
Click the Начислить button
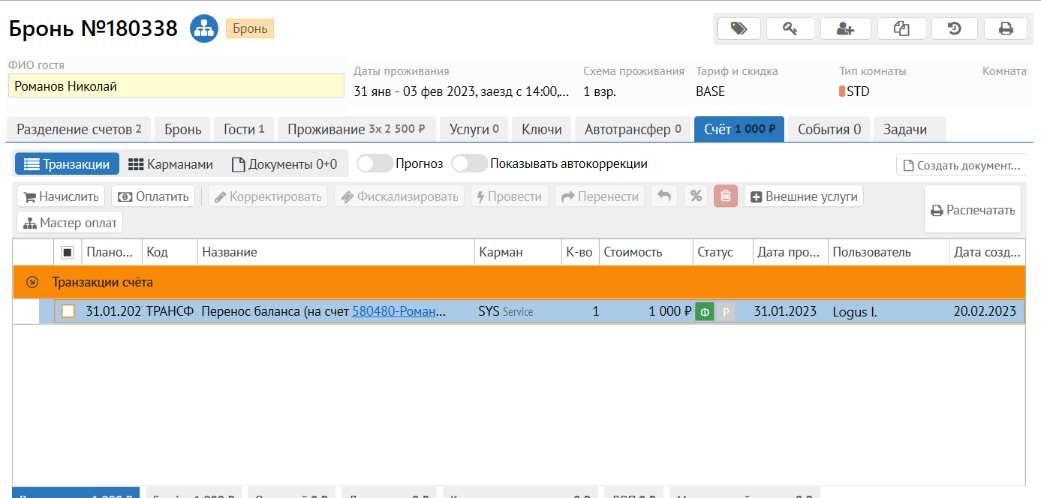click(62, 196)
